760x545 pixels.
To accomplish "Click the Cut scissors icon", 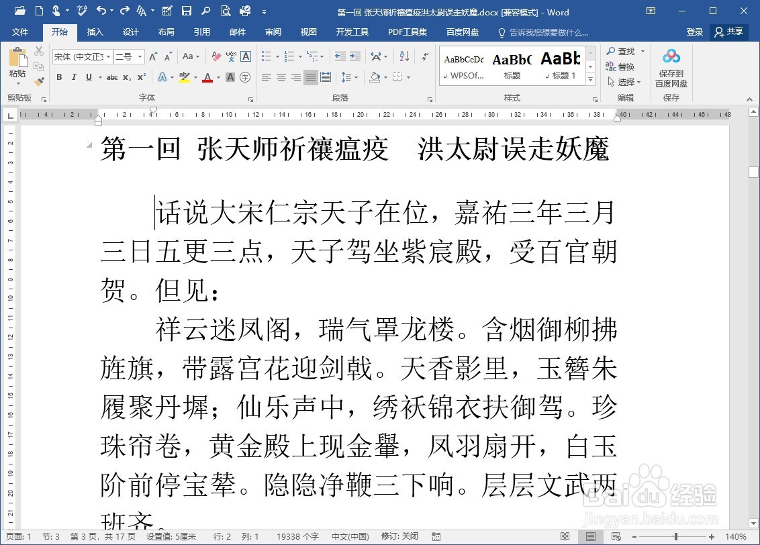I will coord(39,51).
